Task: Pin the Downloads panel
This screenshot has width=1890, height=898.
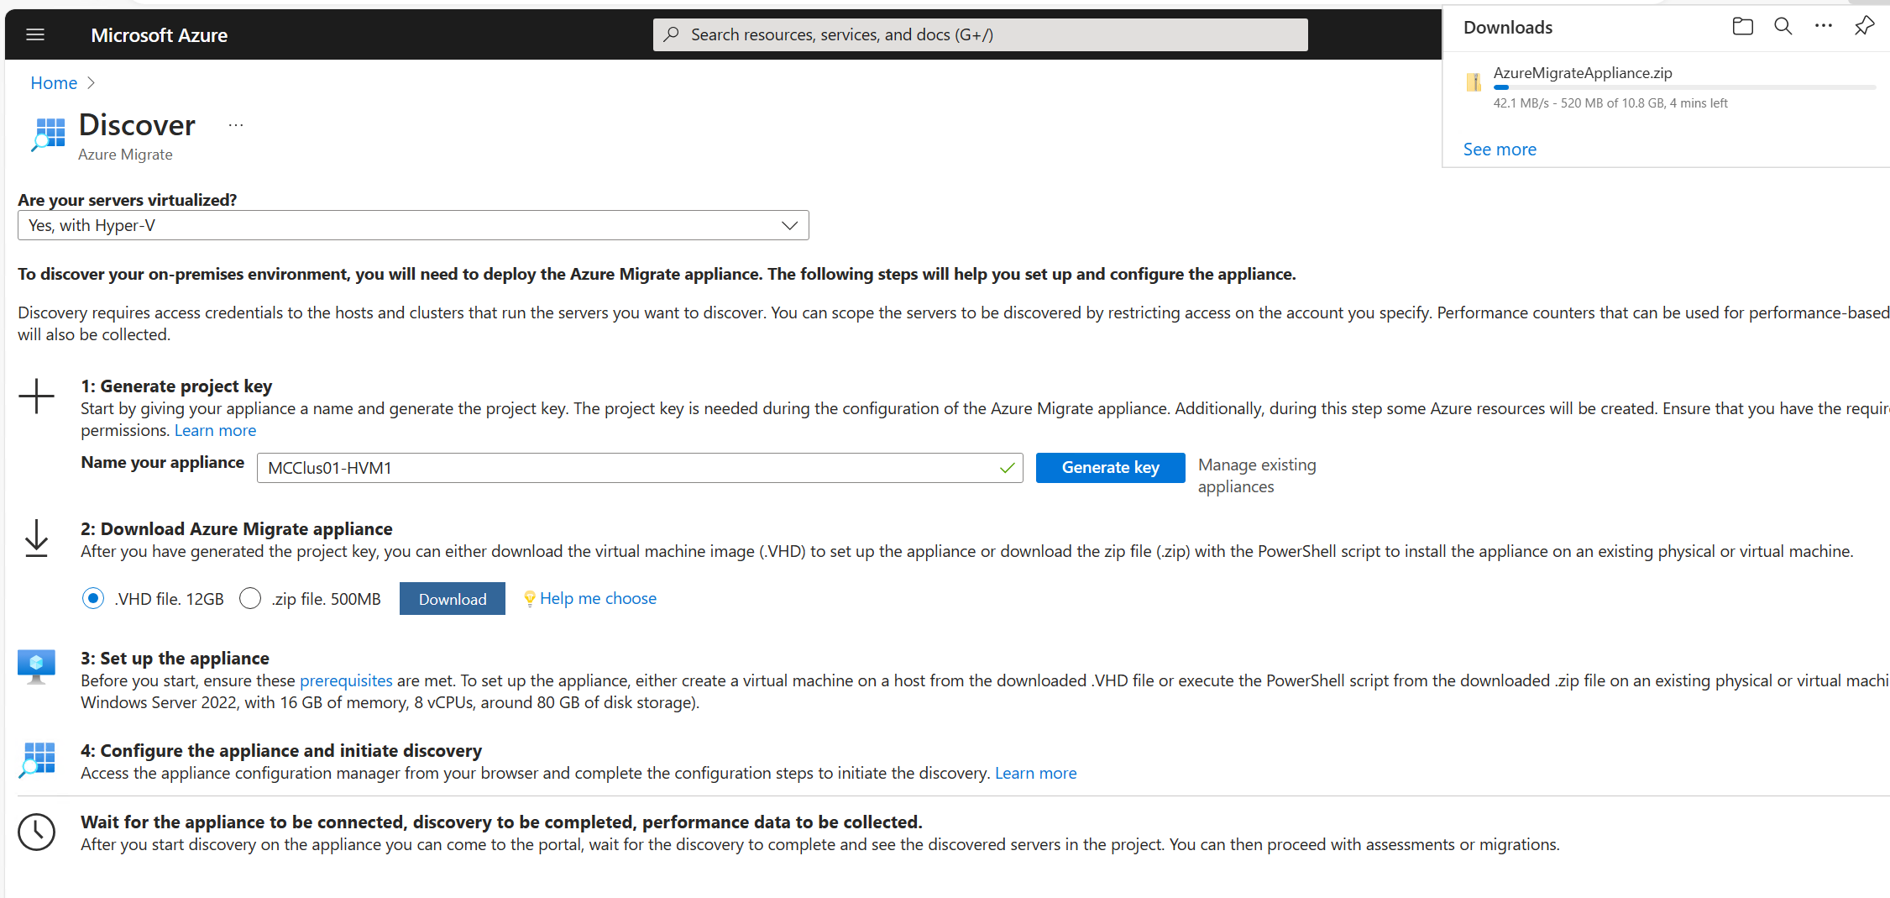Action: point(1864,26)
